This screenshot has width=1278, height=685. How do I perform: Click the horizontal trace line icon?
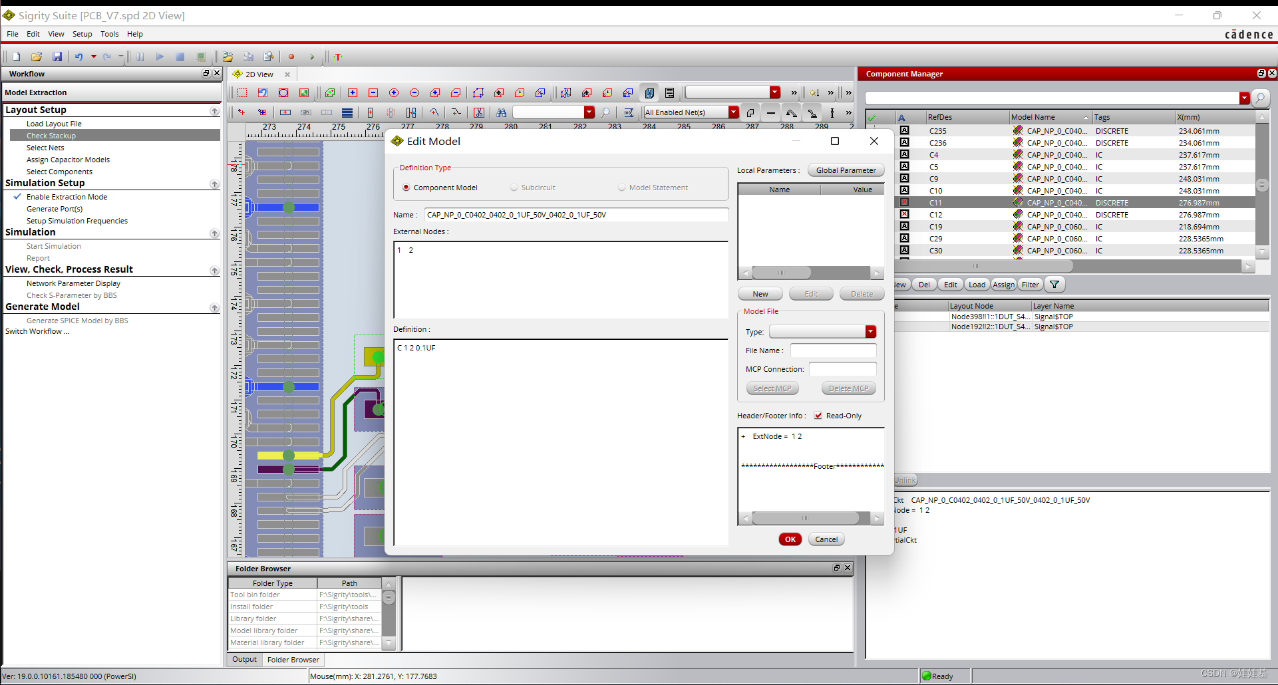tap(770, 112)
